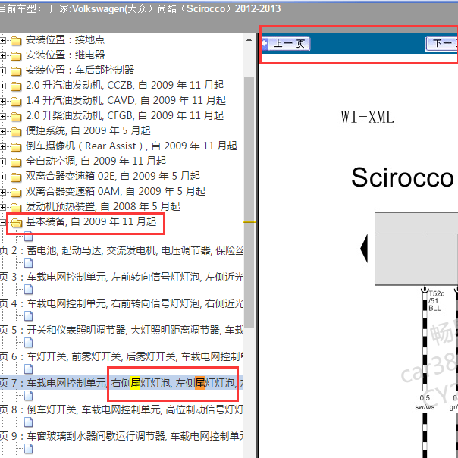Click the page icon below 页 2 蓄电池 row

[x=28, y=263]
